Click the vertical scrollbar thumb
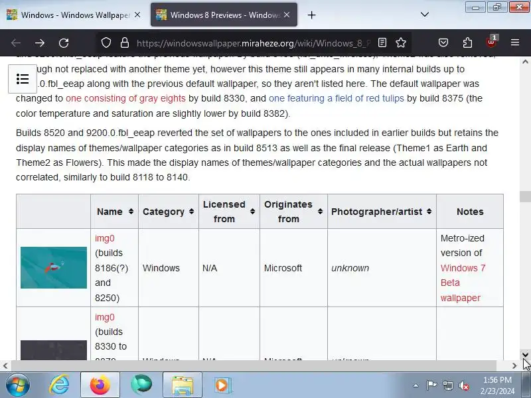This screenshot has width=531, height=398. tap(525, 196)
